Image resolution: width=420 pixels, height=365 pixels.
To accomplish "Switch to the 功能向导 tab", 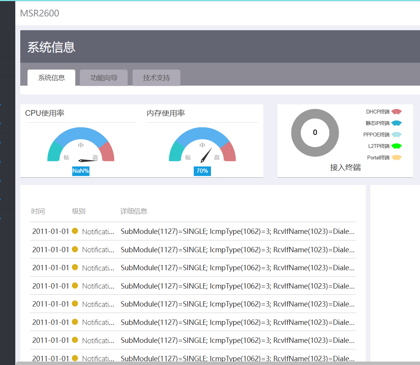I will 104,78.
